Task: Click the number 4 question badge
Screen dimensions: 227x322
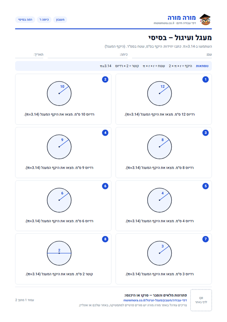Action: point(105,133)
